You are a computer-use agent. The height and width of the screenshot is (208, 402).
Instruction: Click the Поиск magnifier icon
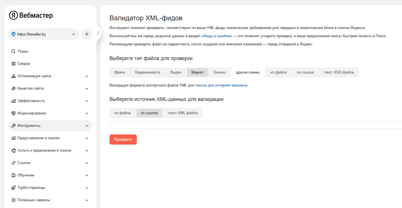[x=13, y=51]
